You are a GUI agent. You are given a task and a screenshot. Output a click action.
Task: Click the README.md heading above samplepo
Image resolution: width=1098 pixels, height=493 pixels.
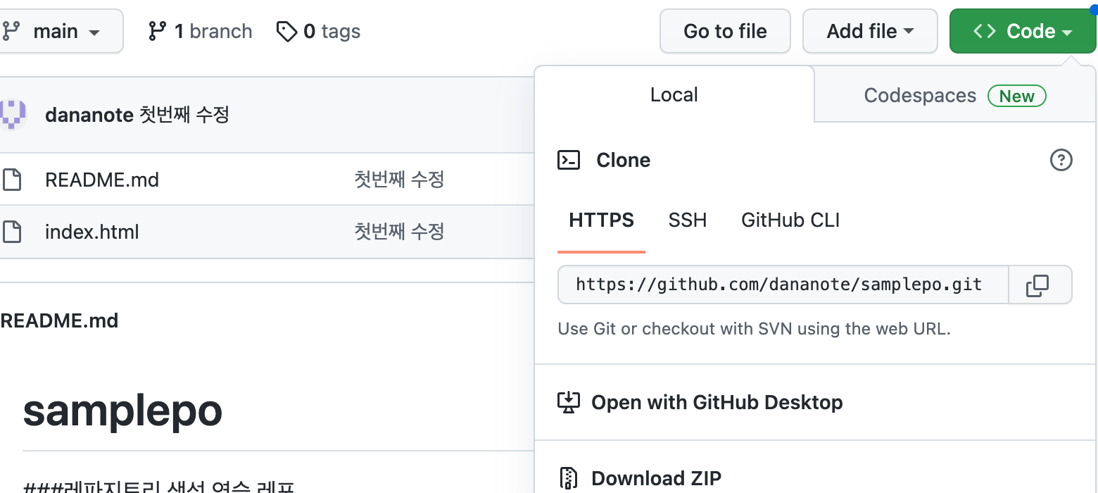tap(60, 321)
